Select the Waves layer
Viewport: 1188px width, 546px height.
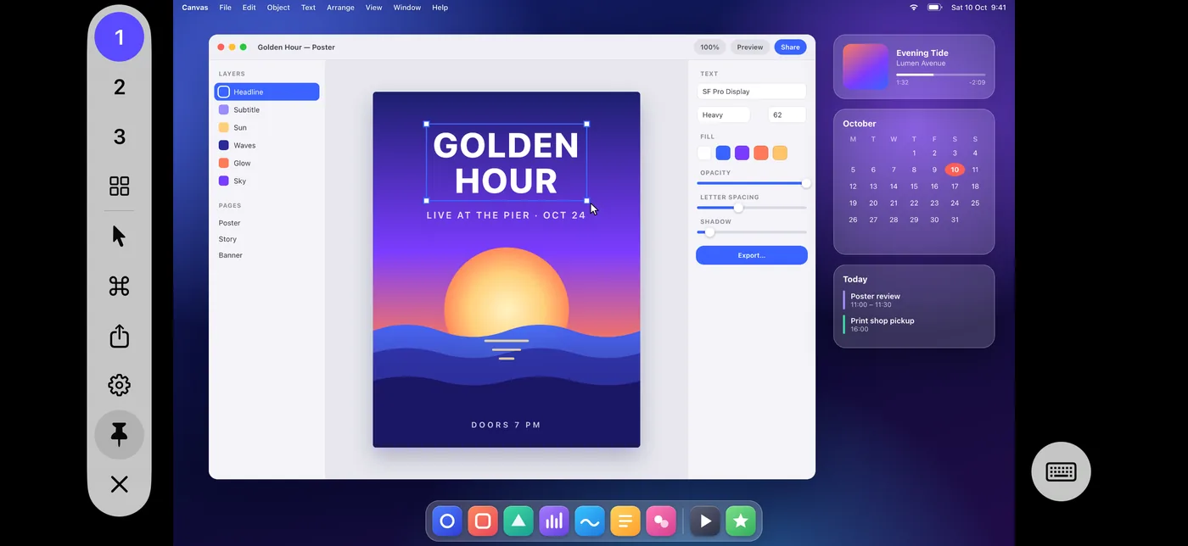pos(266,145)
